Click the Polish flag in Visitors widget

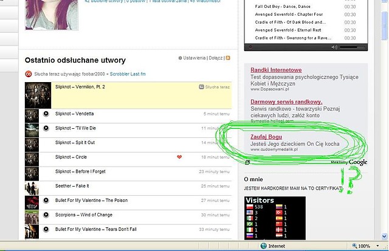pyautogui.click(x=250, y=207)
